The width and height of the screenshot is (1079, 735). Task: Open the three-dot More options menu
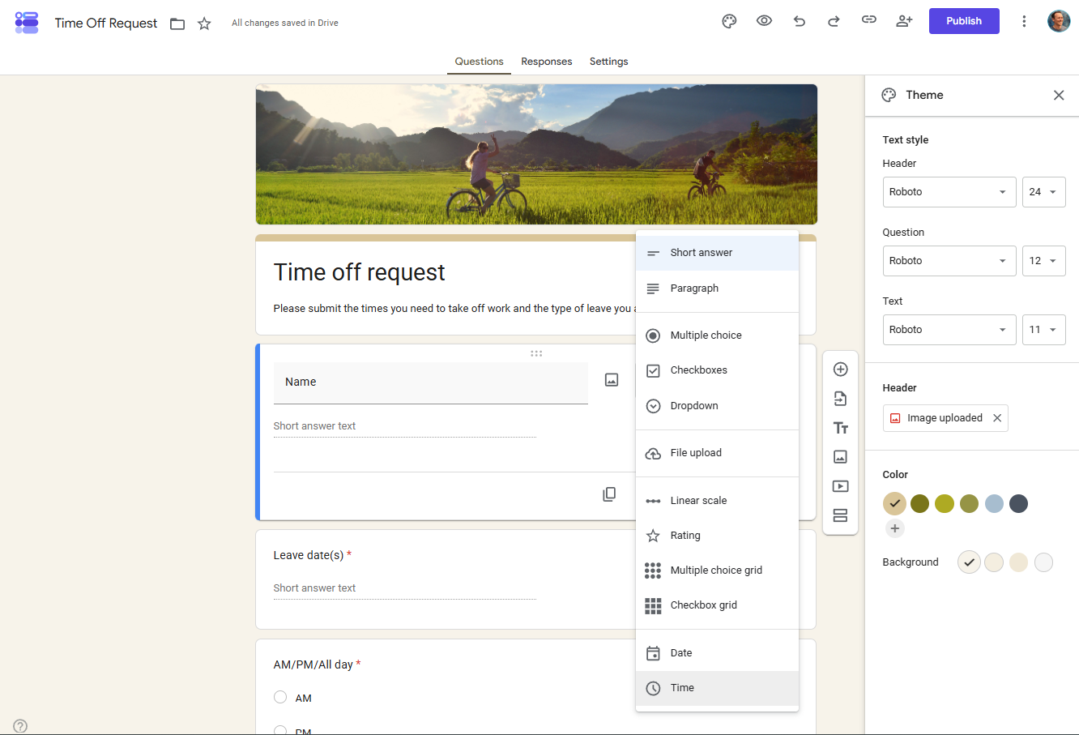(1024, 21)
